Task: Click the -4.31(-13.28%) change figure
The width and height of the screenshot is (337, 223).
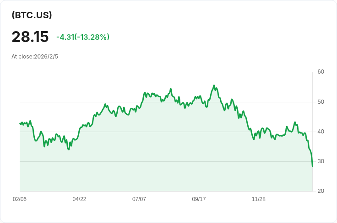Action: 83,37
